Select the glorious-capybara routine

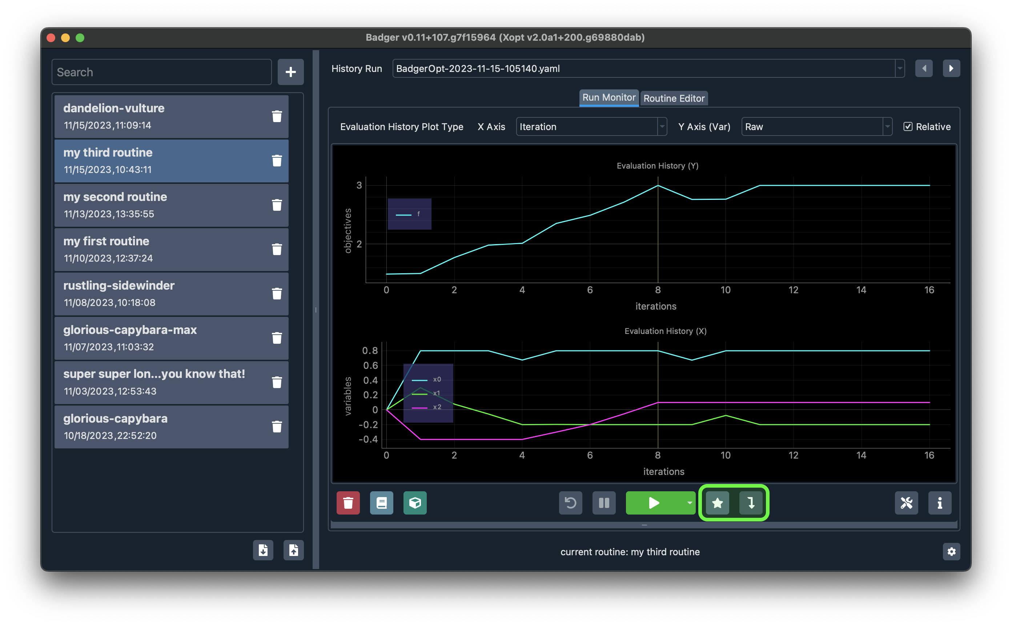[x=172, y=426]
